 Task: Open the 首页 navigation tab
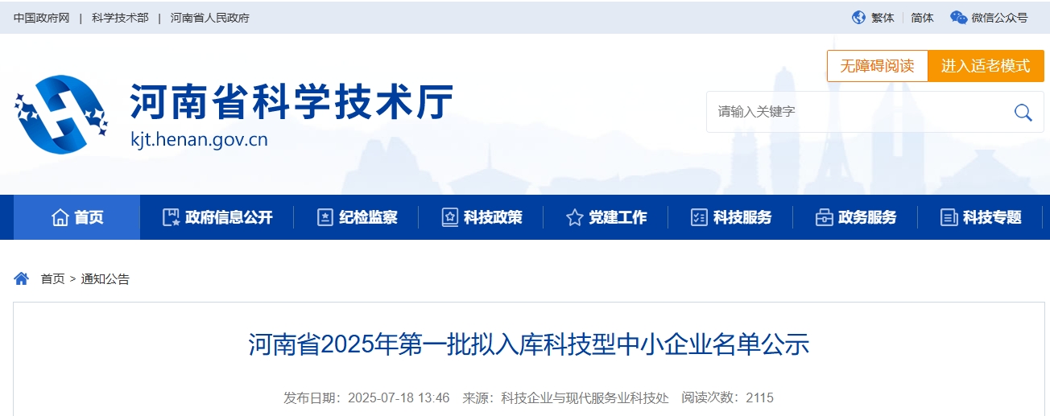pyautogui.click(x=77, y=217)
